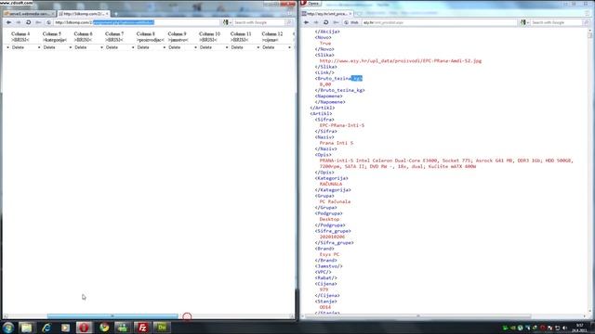
Task: Click the 'Column 8' header text
Action: coord(146,34)
